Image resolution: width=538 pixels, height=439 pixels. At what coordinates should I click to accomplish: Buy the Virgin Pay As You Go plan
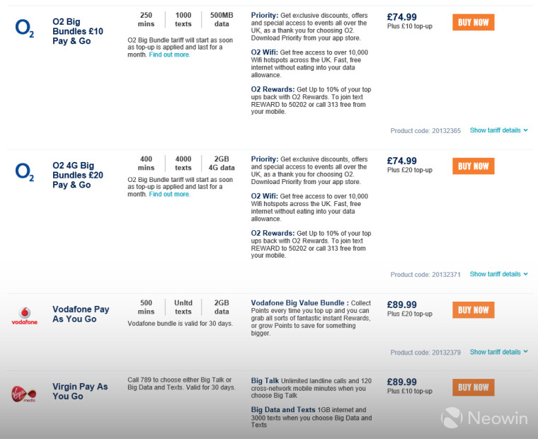point(473,387)
